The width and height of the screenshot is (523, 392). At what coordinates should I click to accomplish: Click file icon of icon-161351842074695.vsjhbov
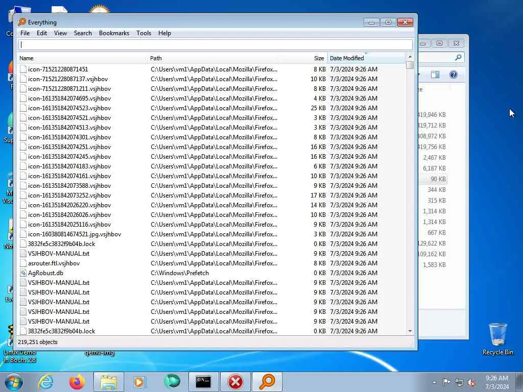(23, 99)
